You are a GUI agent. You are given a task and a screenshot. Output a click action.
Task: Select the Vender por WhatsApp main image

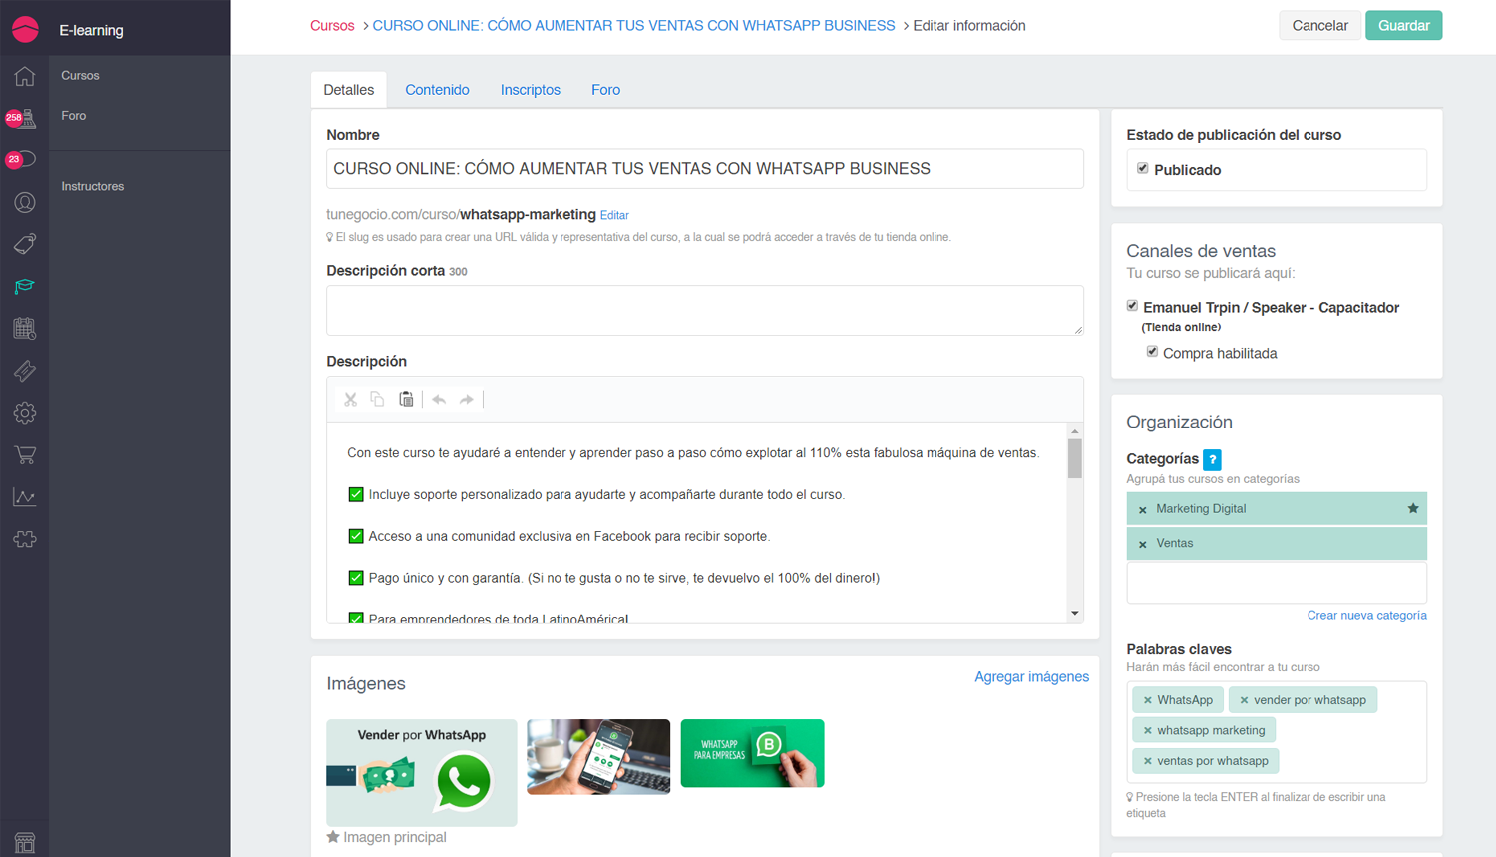pyautogui.click(x=421, y=773)
